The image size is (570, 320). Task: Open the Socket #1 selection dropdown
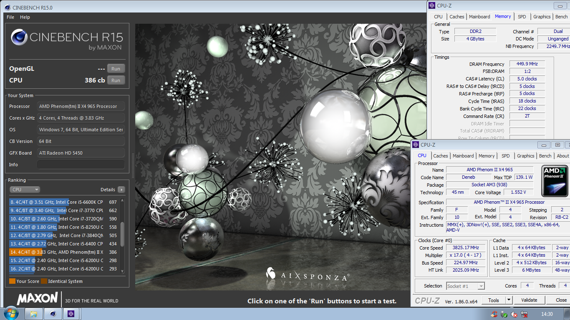point(465,286)
